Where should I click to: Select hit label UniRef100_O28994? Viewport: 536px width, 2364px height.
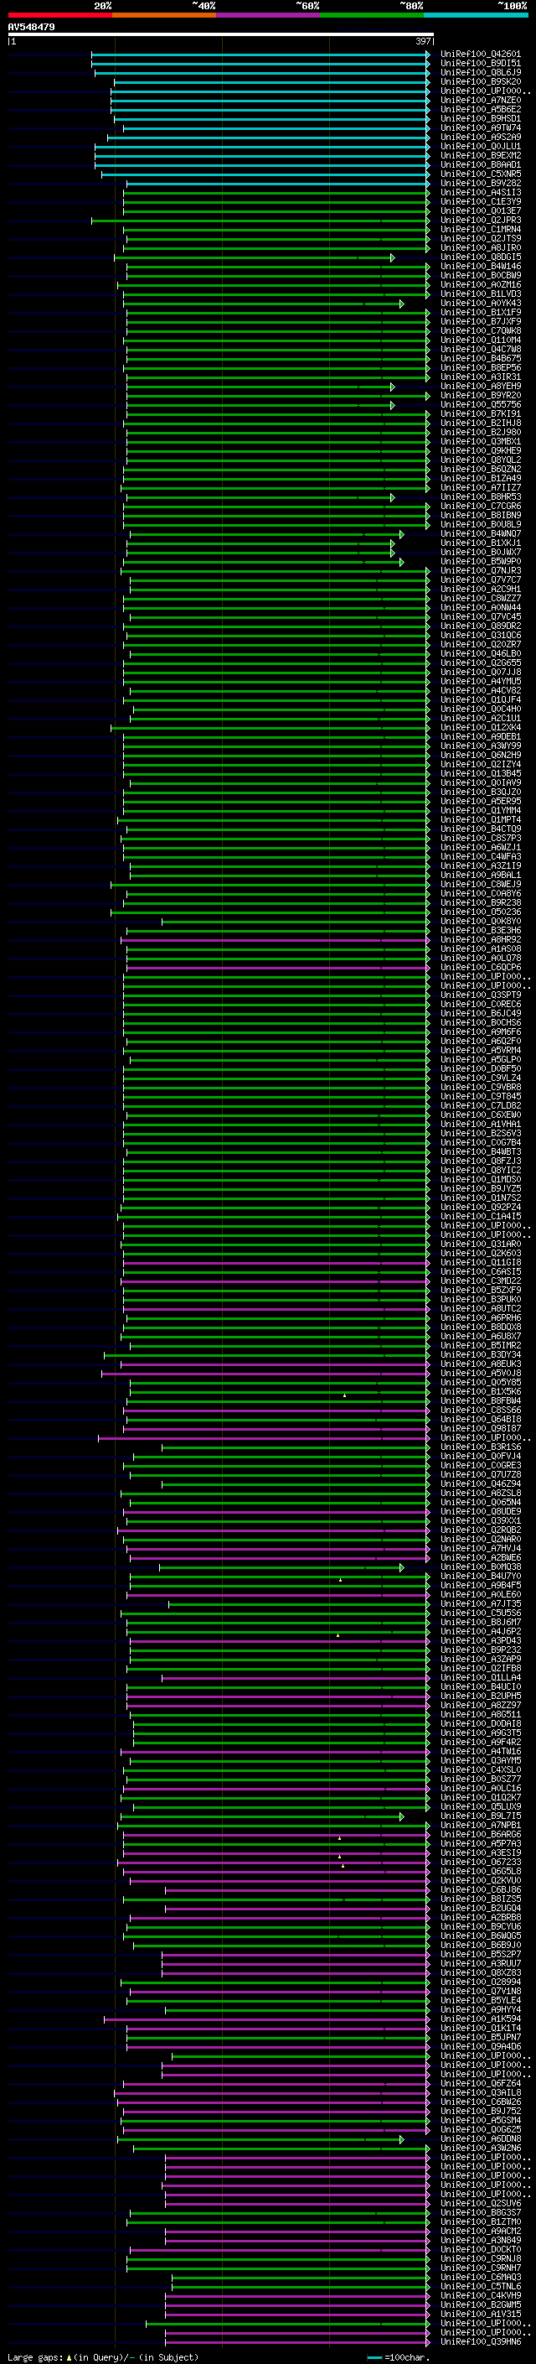click(x=481, y=1982)
